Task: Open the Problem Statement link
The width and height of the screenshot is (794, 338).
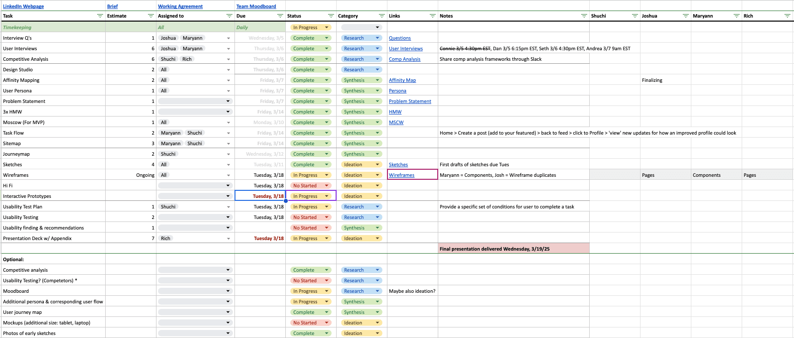Action: [410, 101]
